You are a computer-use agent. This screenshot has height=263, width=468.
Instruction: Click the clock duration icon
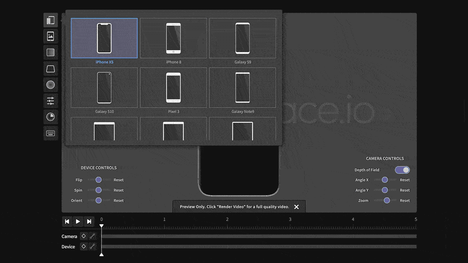tap(50, 117)
